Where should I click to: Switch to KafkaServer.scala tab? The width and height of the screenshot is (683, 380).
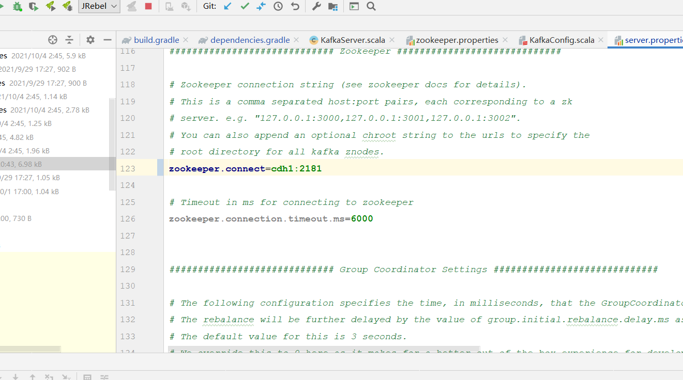(353, 40)
